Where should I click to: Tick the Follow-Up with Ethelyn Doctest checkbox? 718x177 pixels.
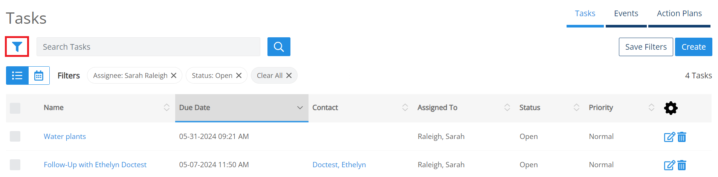click(15, 165)
